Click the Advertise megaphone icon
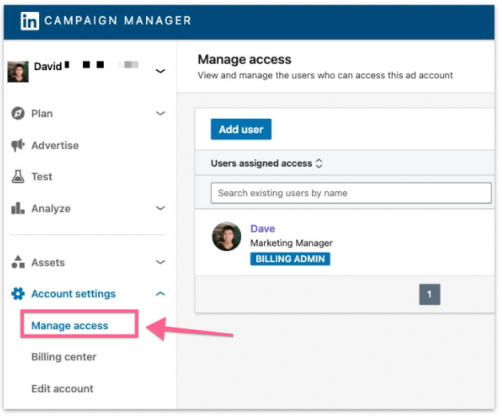 pos(18,145)
